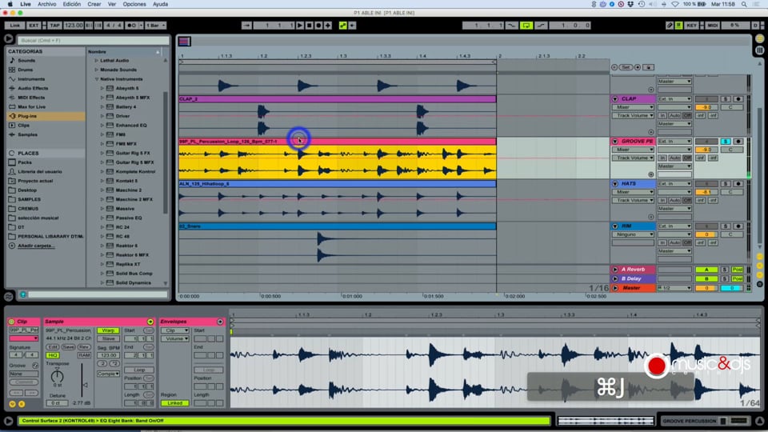Collapse the GROOVE PE track
This screenshot has height=432, width=768.
(x=615, y=142)
